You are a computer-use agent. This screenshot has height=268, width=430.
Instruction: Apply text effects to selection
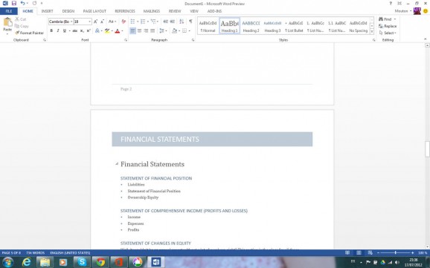point(97,30)
